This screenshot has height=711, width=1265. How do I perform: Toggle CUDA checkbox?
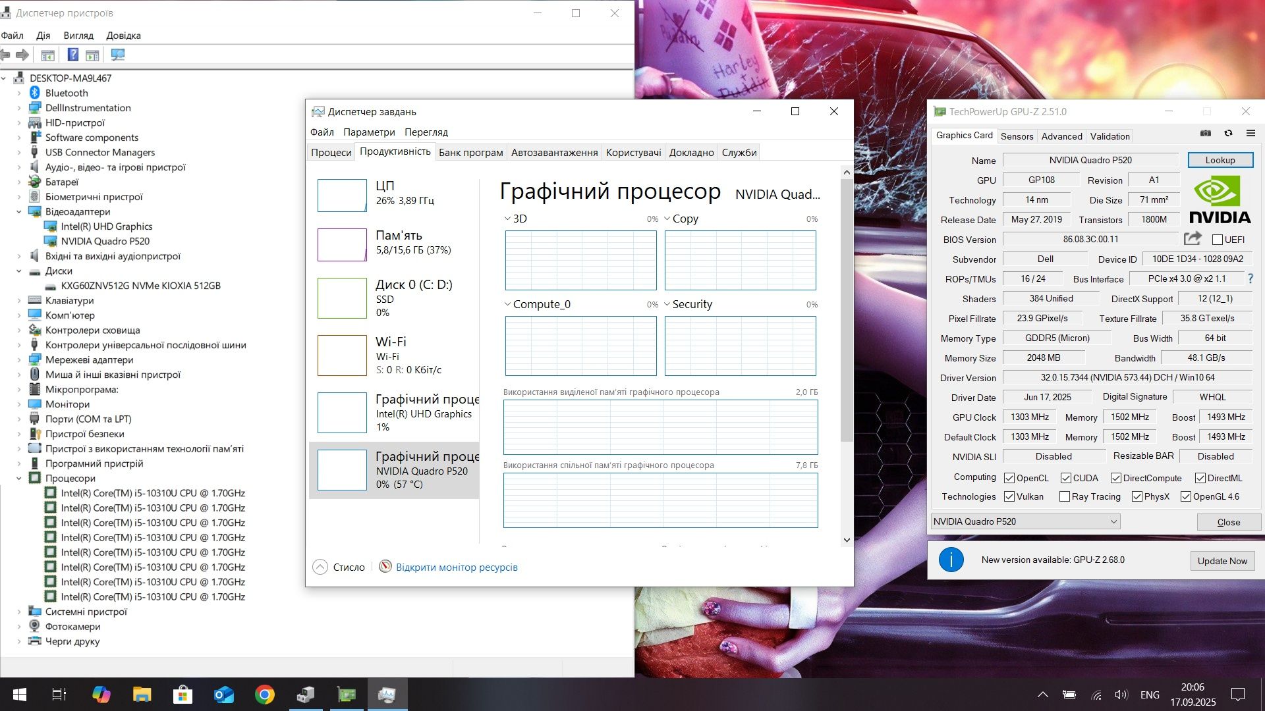pos(1066,478)
